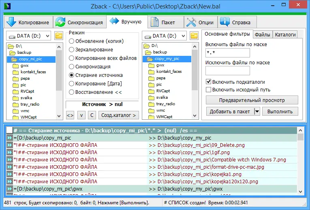Click pepa folder icon in source tree
Screen dimensions: 310x210
[15, 78]
